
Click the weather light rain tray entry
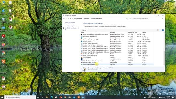pos(150,97)
